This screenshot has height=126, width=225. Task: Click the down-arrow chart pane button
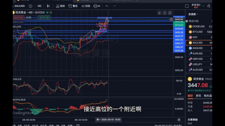159,13
